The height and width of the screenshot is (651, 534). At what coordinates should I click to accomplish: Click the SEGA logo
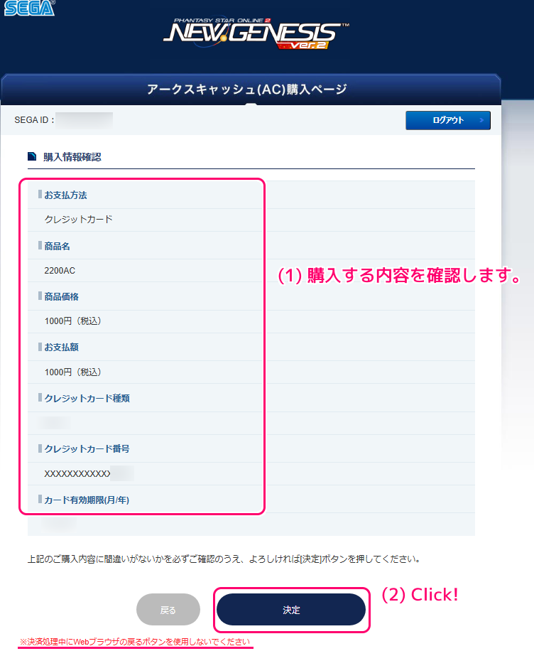click(29, 8)
